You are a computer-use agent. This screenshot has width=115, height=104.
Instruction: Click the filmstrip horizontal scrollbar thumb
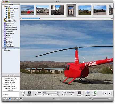click(x=31, y=18)
